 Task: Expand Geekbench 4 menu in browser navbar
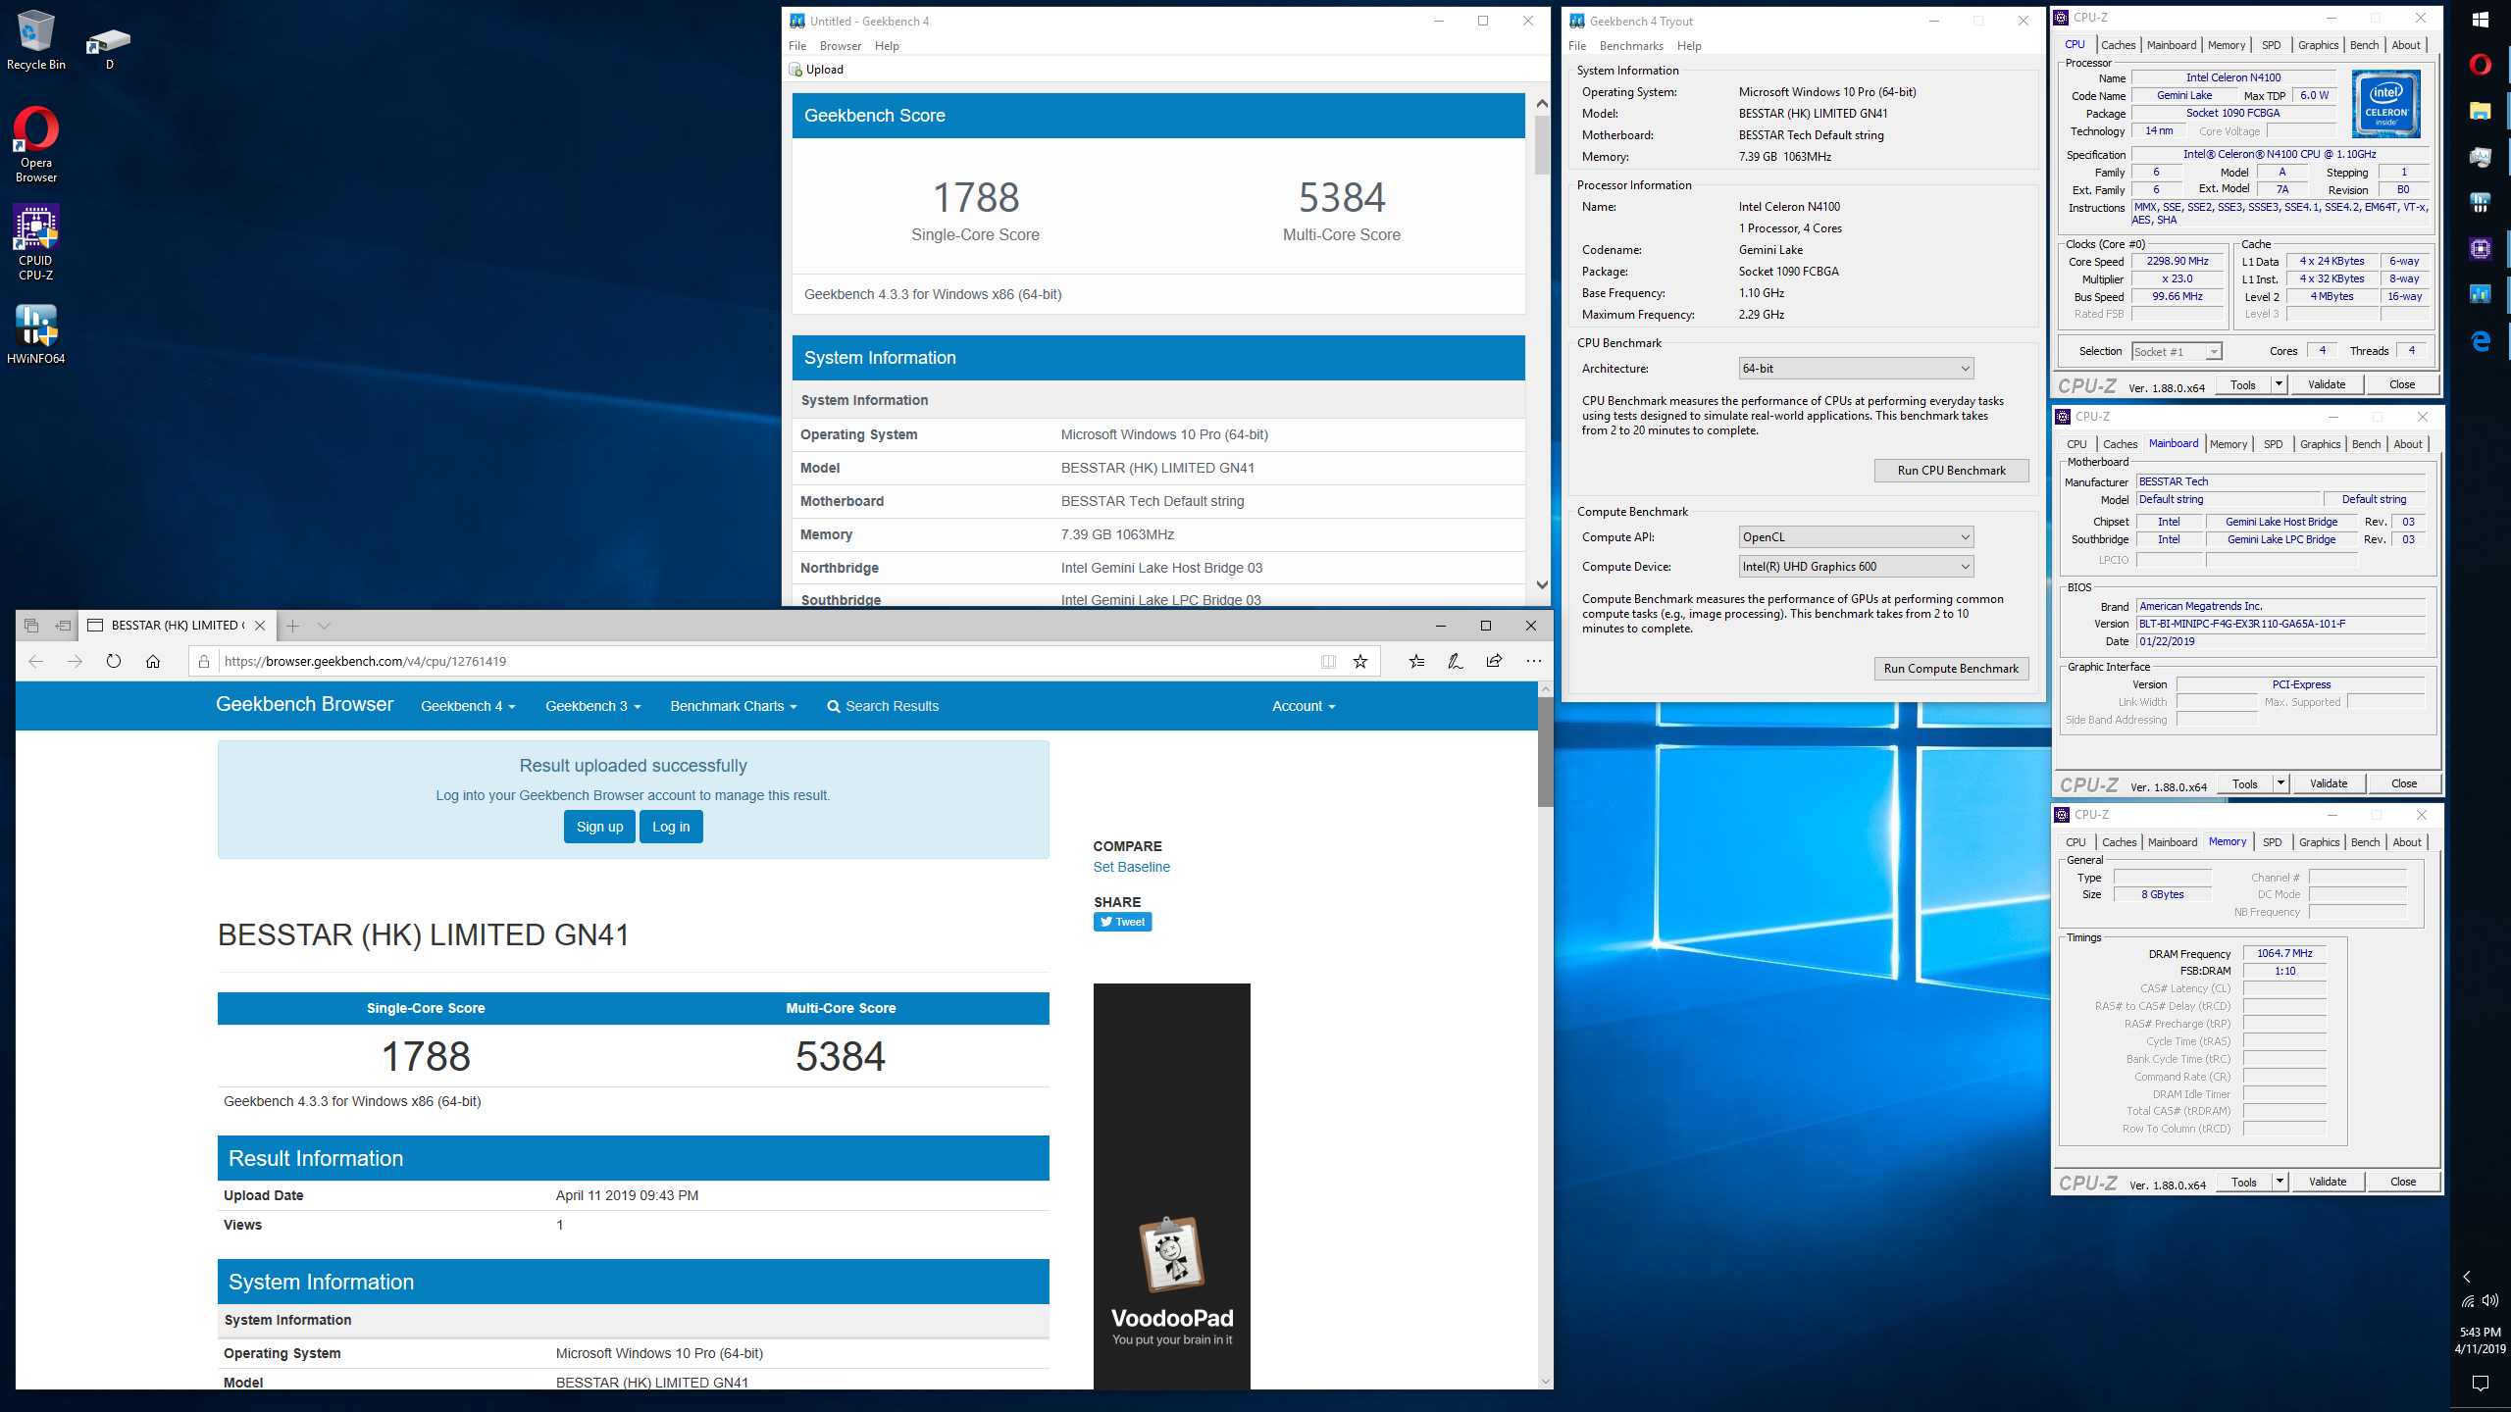(x=468, y=706)
